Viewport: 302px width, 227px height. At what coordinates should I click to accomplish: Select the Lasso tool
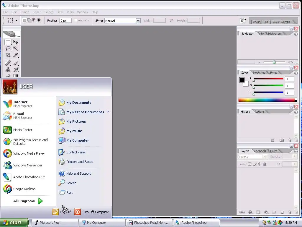(x=8, y=48)
